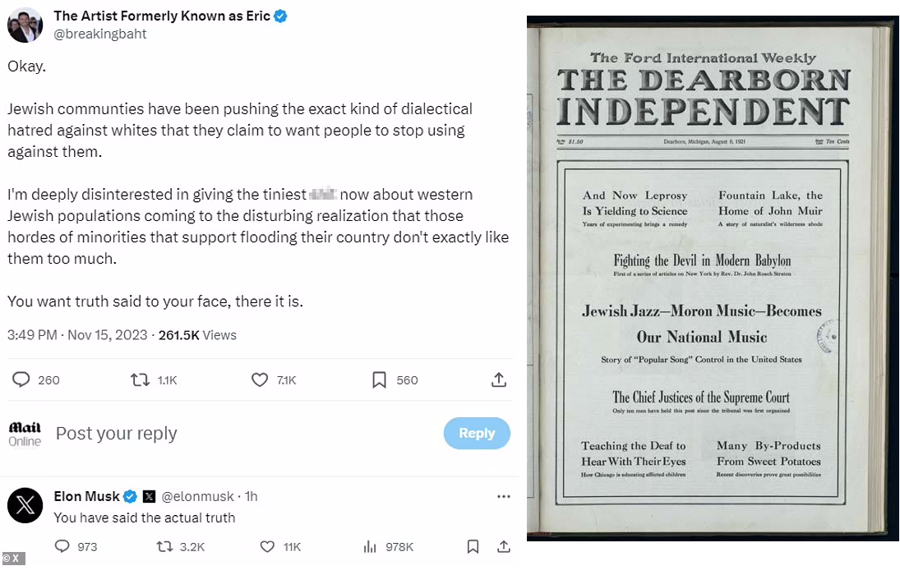This screenshot has height=575, width=900.
Task: Click the X badge next to Elon Musk's name
Action: coord(149,496)
